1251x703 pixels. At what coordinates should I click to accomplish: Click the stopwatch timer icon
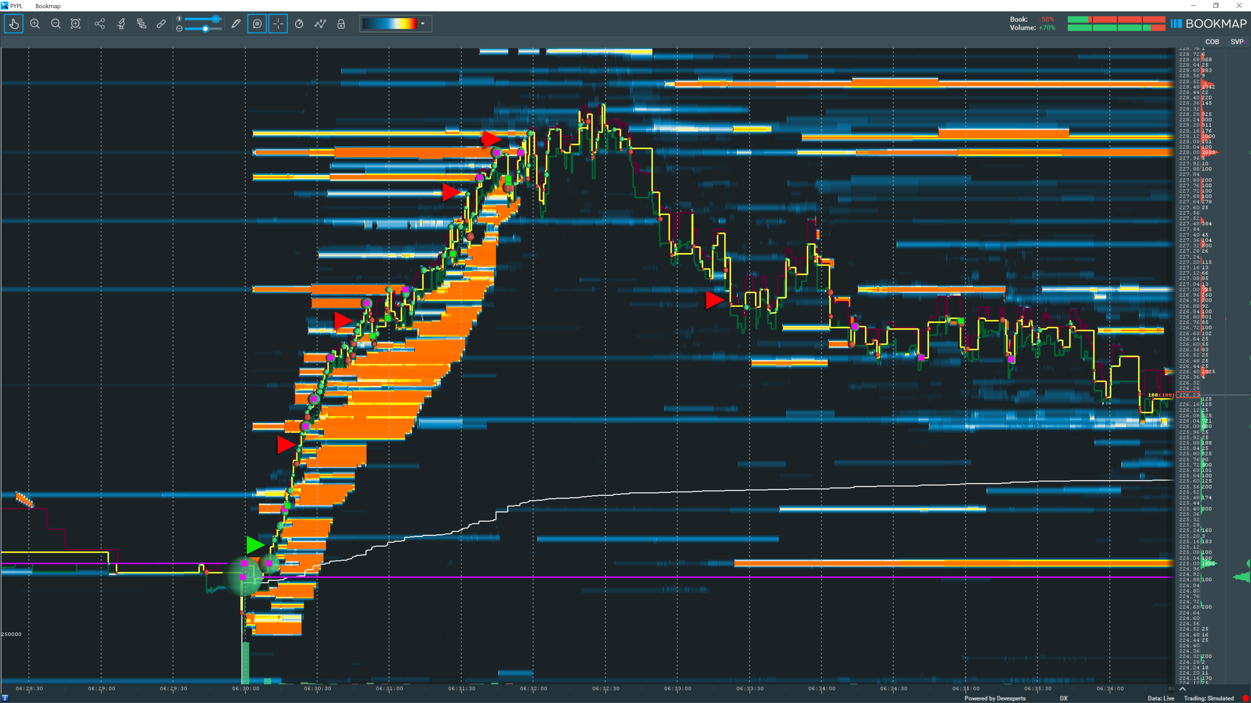(299, 24)
